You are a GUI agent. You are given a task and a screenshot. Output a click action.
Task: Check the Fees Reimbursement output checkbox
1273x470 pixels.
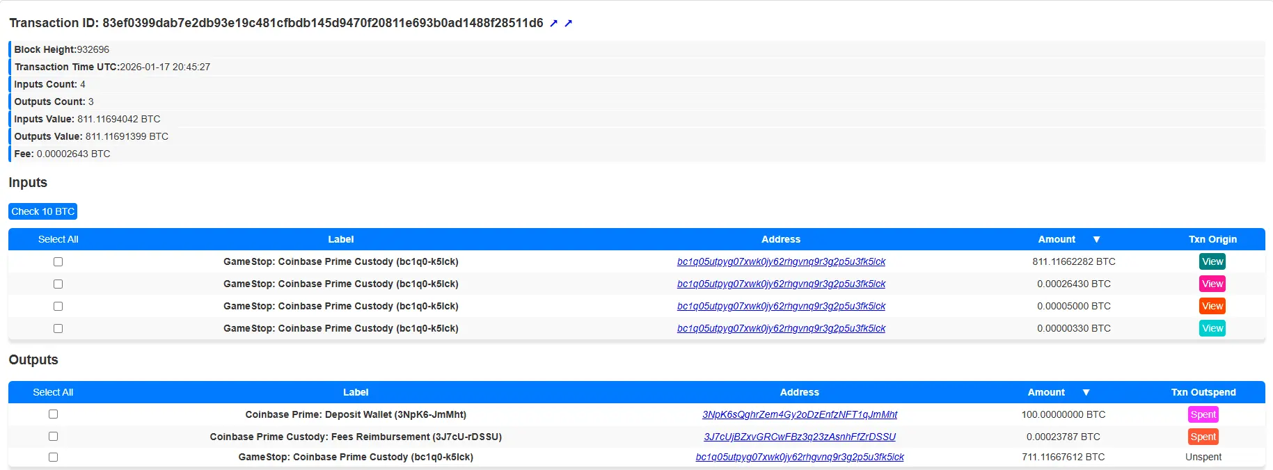click(x=53, y=437)
